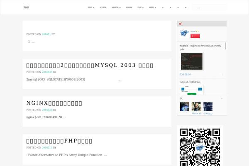Open the post date link 201671

pyautogui.click(x=46, y=34)
